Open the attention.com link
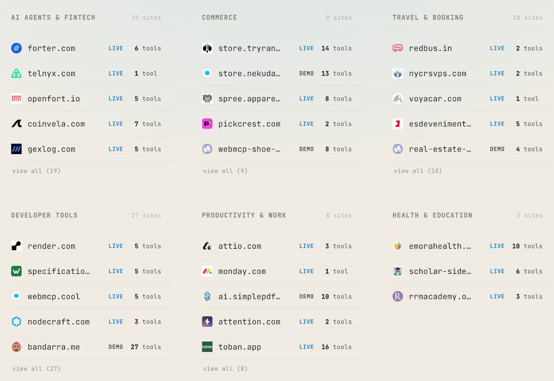This screenshot has height=381, width=554. point(249,322)
